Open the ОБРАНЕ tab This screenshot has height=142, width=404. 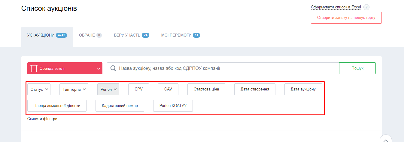(x=90, y=35)
